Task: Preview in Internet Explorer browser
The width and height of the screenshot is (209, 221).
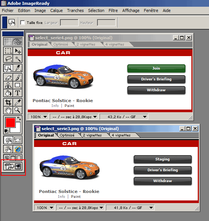Action: [18, 149]
